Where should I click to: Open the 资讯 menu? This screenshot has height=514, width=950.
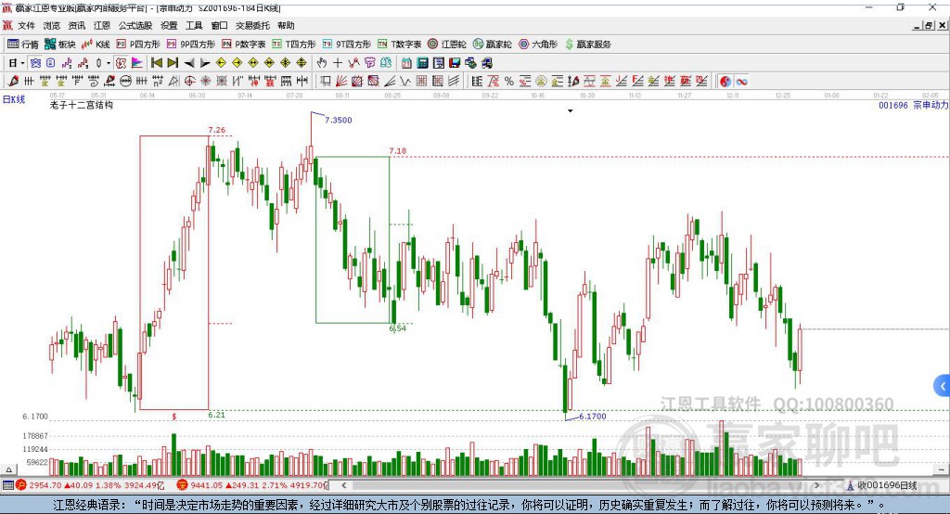(x=77, y=25)
